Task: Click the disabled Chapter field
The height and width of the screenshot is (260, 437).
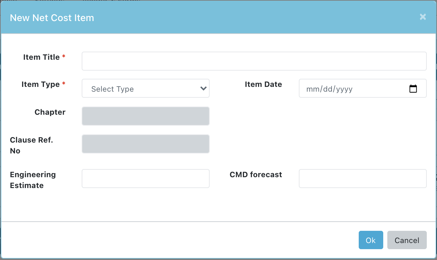Action: [146, 116]
